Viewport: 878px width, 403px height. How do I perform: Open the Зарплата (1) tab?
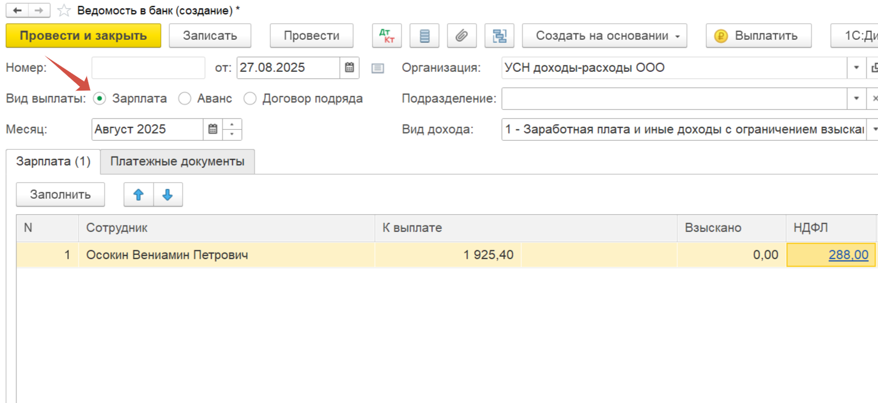click(x=53, y=161)
